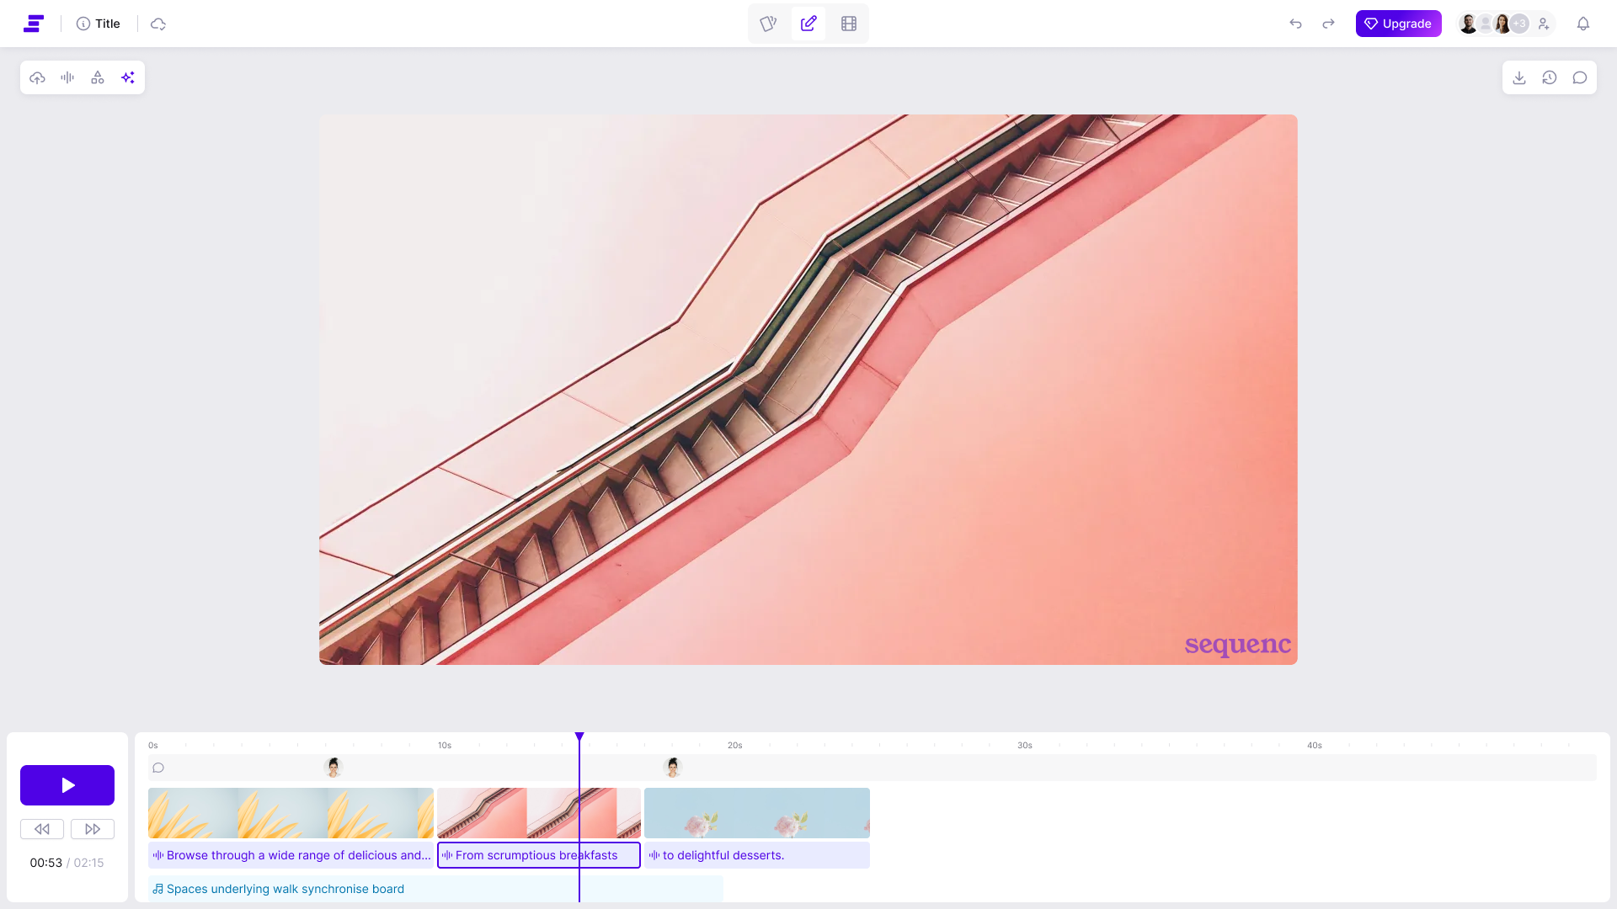The width and height of the screenshot is (1617, 909).
Task: Open the cloud upload media panel
Action: (37, 77)
